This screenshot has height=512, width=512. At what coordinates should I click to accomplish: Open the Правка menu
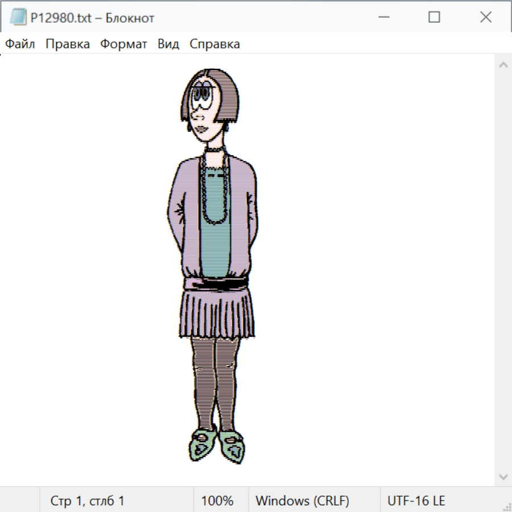[x=67, y=44]
